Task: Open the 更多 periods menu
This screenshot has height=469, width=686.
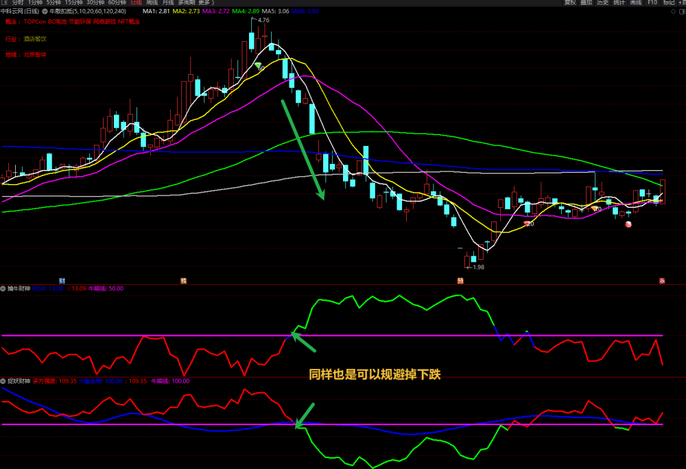Action: 206,3
